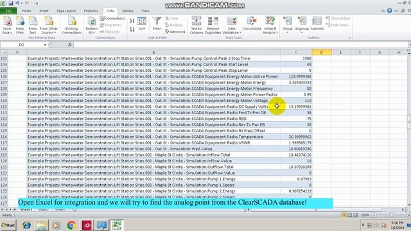
Task: Click the Insert Function fx icon
Action: click(70, 45)
